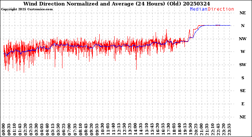Click the 22:45 time axis label
This screenshot has height=137, width=252.
click(x=218, y=130)
